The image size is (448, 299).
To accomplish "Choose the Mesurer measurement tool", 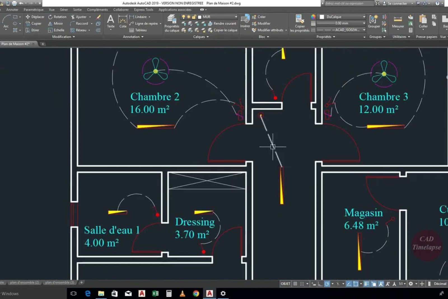I will click(x=398, y=22).
